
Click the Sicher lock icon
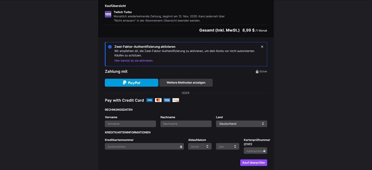point(257,72)
